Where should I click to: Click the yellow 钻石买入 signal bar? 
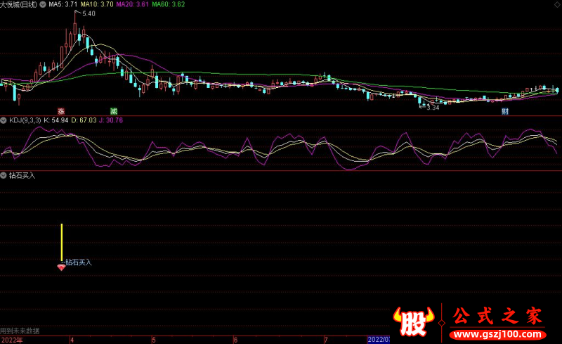[x=62, y=243]
